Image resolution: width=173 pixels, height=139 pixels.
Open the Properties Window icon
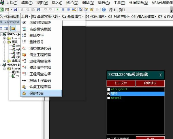[86, 10]
